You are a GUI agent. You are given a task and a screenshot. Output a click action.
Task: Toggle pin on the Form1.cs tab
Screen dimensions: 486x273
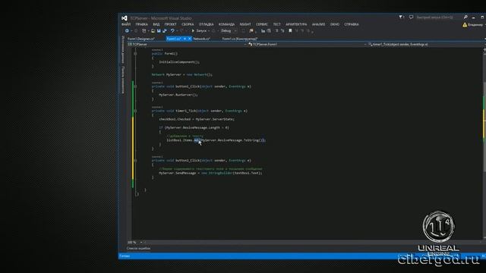coord(185,39)
